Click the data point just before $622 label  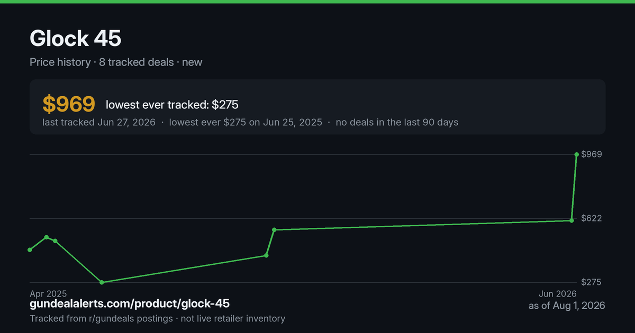coord(571,220)
